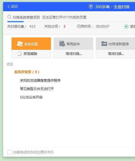Select 未知的浏览器搜索提供程序 item
This screenshot has width=135, height=161.
tap(40, 80)
